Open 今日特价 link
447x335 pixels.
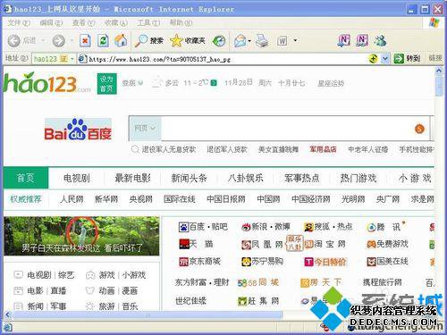click(x=325, y=262)
